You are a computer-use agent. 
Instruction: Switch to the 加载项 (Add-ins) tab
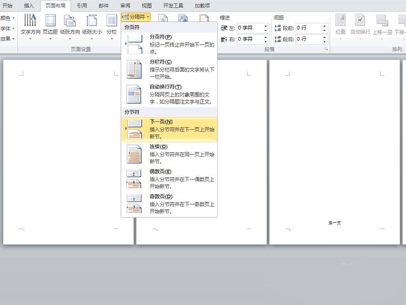(202, 6)
